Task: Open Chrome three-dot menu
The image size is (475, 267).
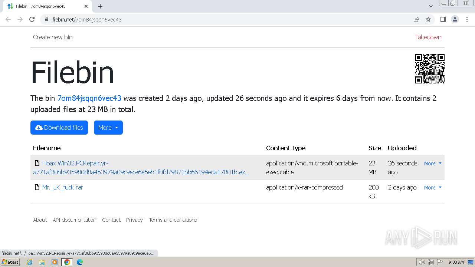Action: point(467,19)
